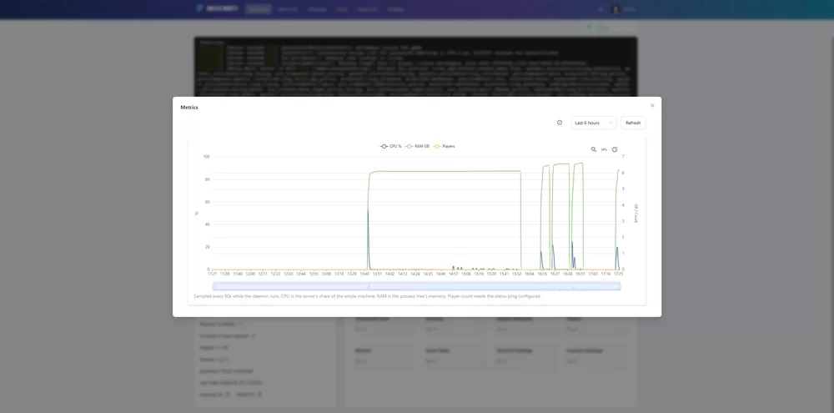Activate the chart zoom magnifier tool
The image size is (834, 413).
[x=594, y=149]
